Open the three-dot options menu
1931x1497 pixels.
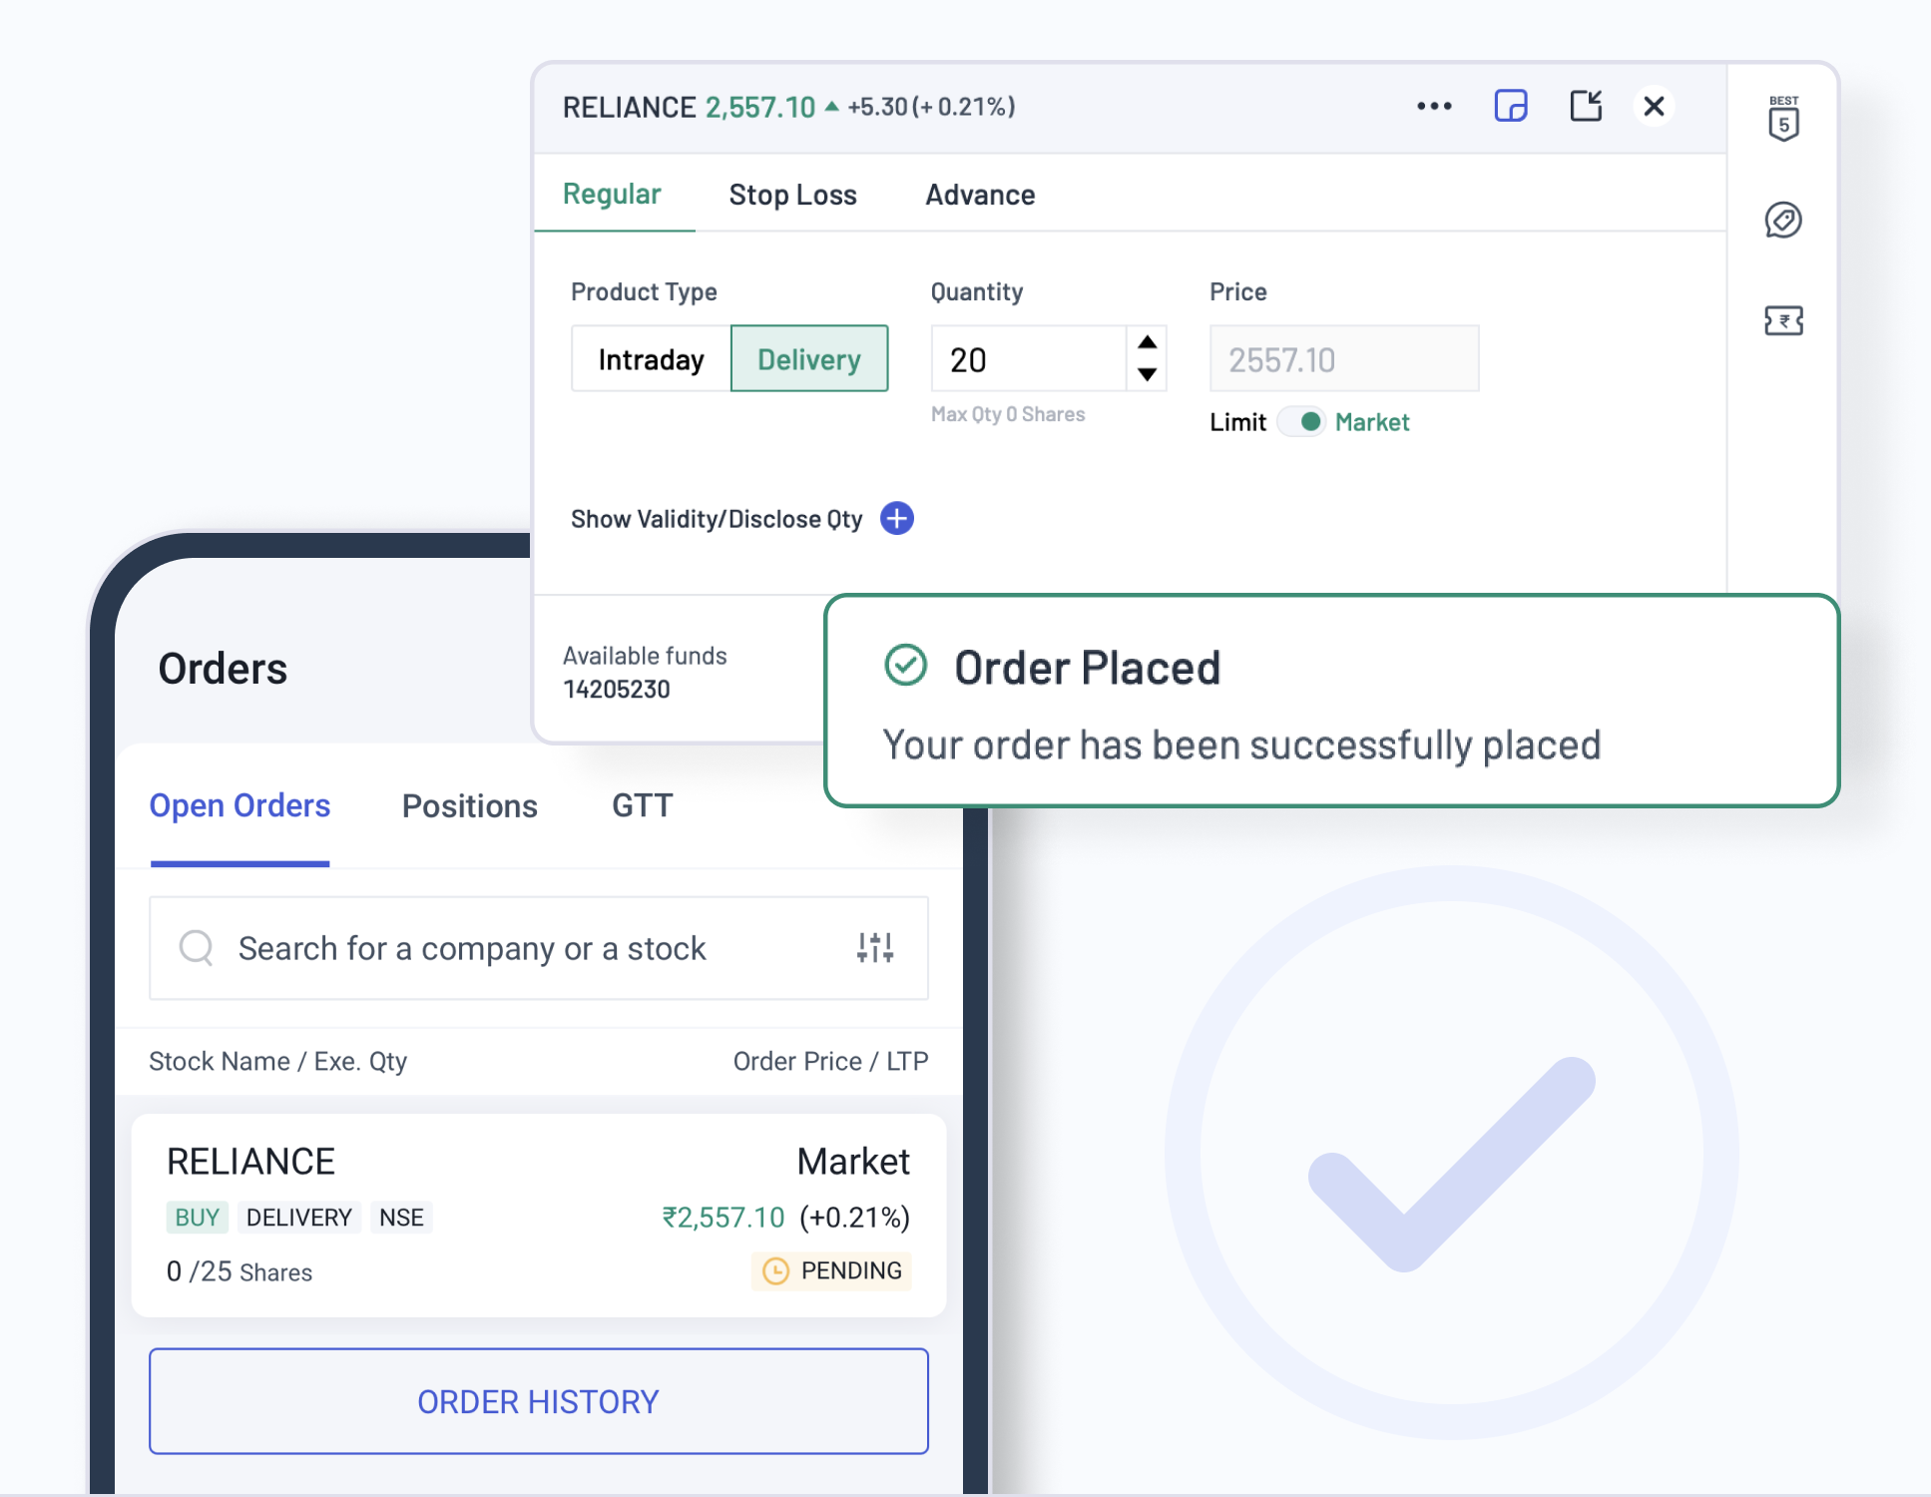[x=1434, y=106]
